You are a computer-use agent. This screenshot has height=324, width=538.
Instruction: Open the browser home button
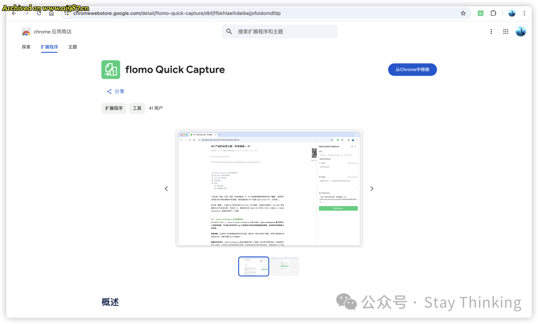tap(51, 13)
